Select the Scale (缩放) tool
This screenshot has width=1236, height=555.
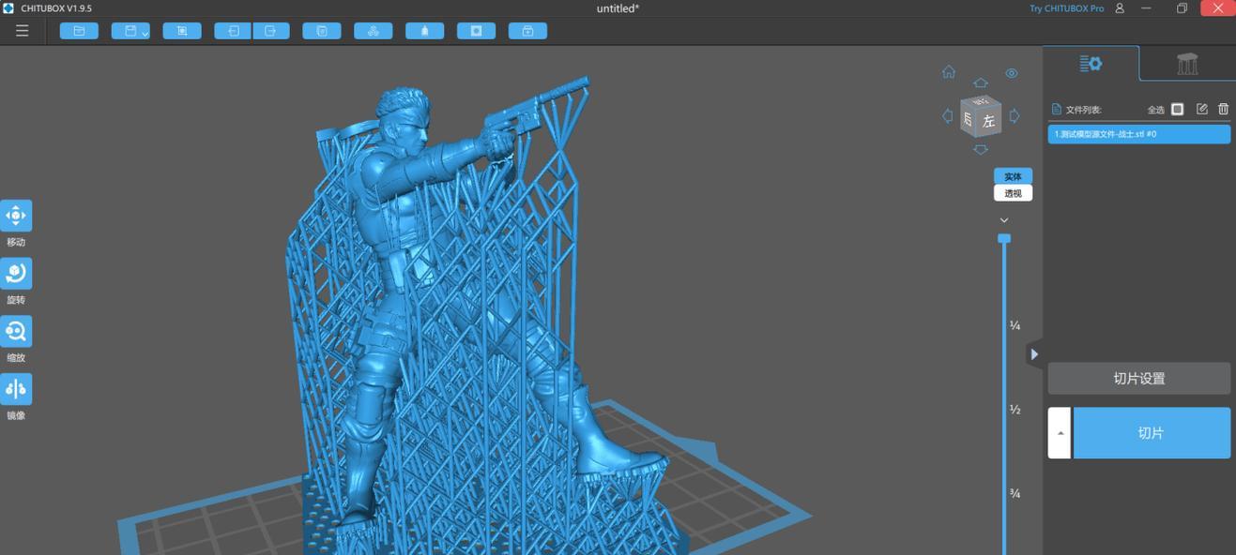tap(16, 332)
